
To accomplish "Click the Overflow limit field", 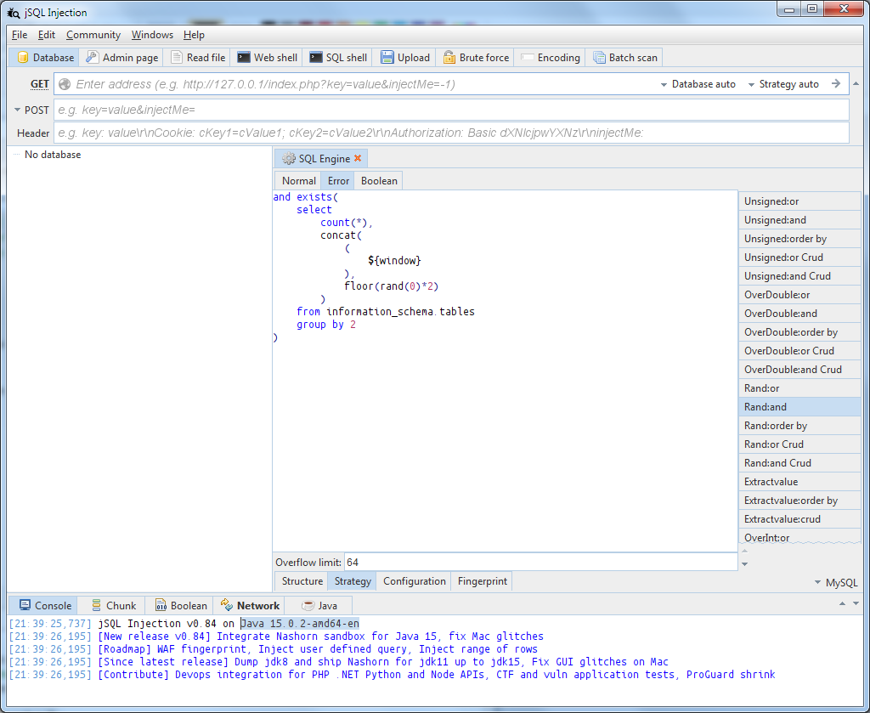I will pyautogui.click(x=540, y=562).
